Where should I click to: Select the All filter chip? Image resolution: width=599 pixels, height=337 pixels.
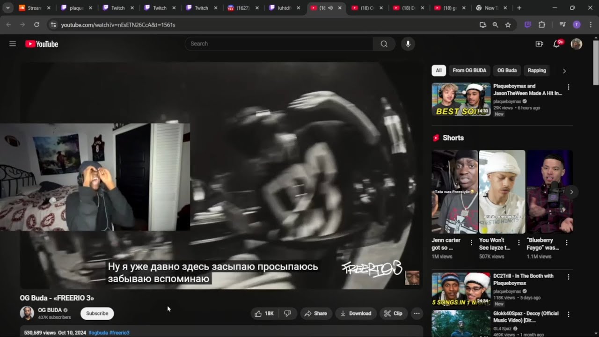tap(438, 71)
